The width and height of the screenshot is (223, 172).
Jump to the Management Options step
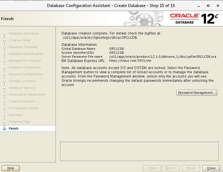[25, 61]
